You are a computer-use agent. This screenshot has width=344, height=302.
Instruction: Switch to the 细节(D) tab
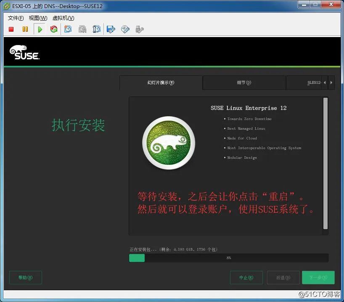[244, 83]
